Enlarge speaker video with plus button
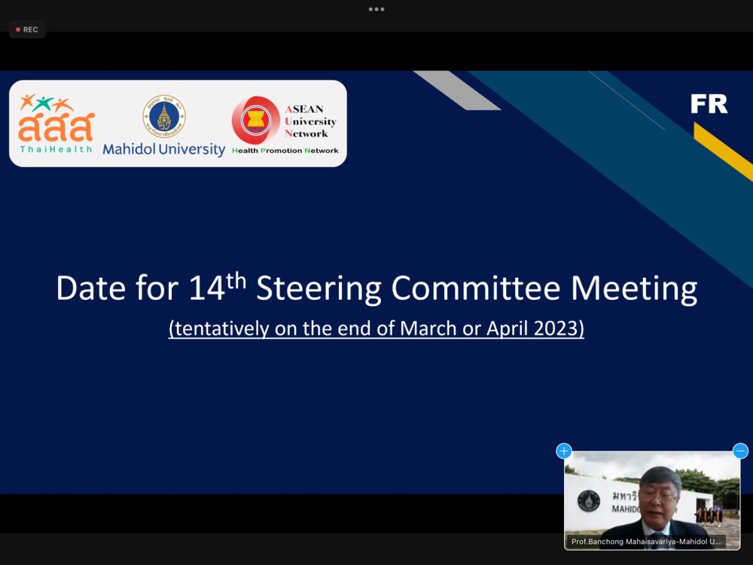This screenshot has width=753, height=565. [564, 451]
